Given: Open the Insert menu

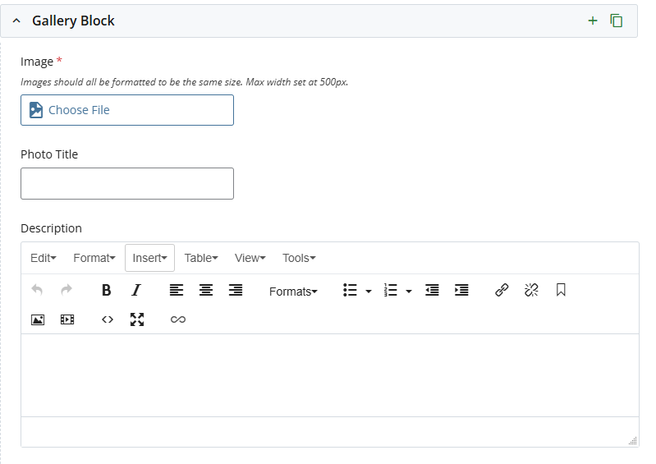Looking at the screenshot, I should [x=149, y=258].
